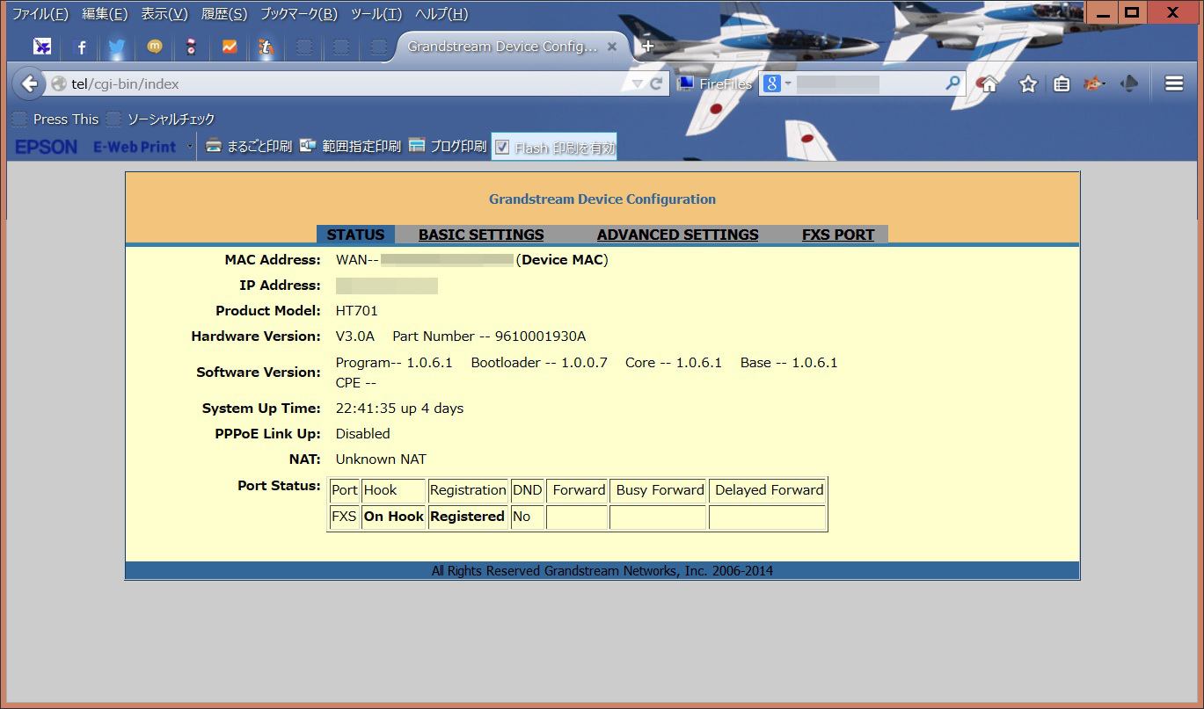Open the ブックマーク(B) menu
1204x709 pixels.
coord(298,14)
